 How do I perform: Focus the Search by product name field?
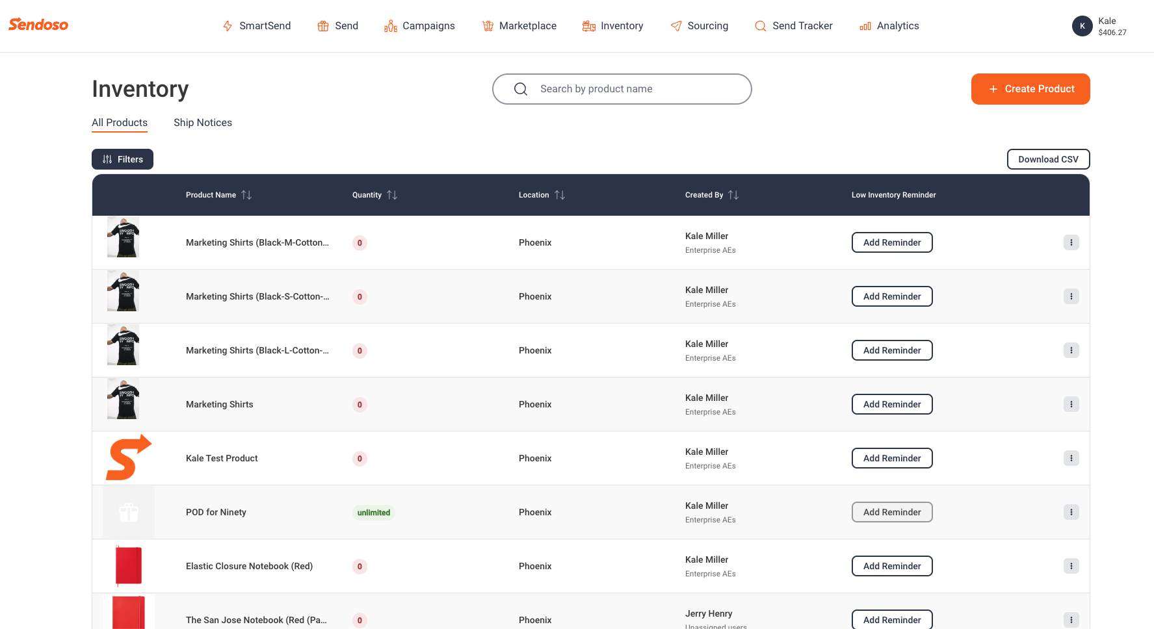(x=622, y=89)
